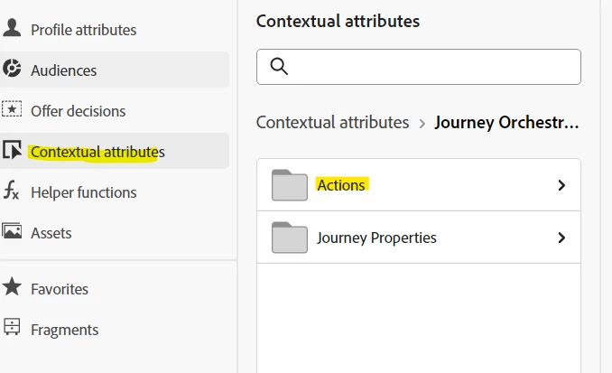Viewport: 612px width, 373px height.
Task: Open the Journey Properties folder row
Action: (376, 238)
